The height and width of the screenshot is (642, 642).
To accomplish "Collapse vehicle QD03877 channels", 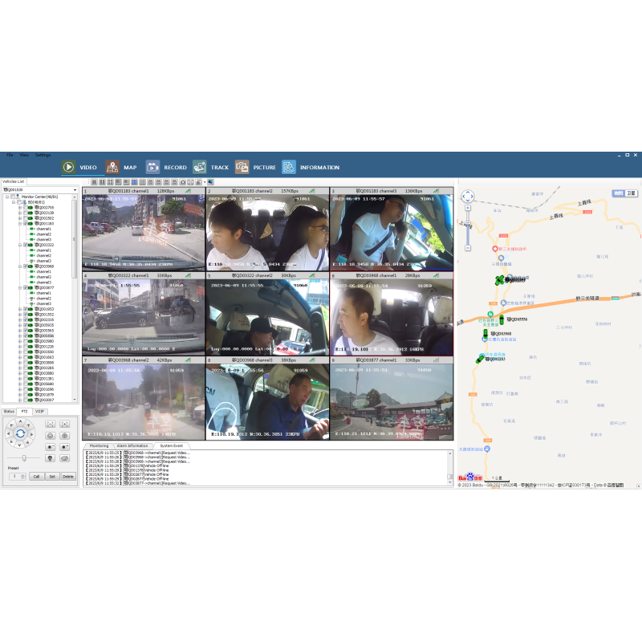I will pos(20,287).
